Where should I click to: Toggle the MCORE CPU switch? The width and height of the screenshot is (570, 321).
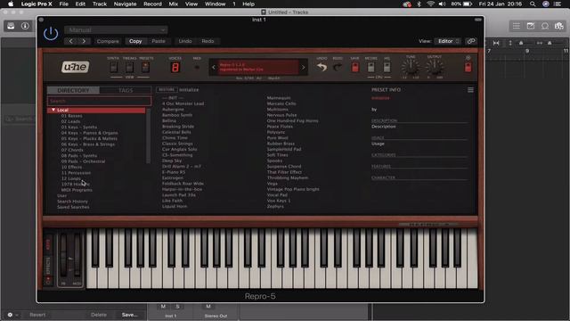(x=370, y=67)
